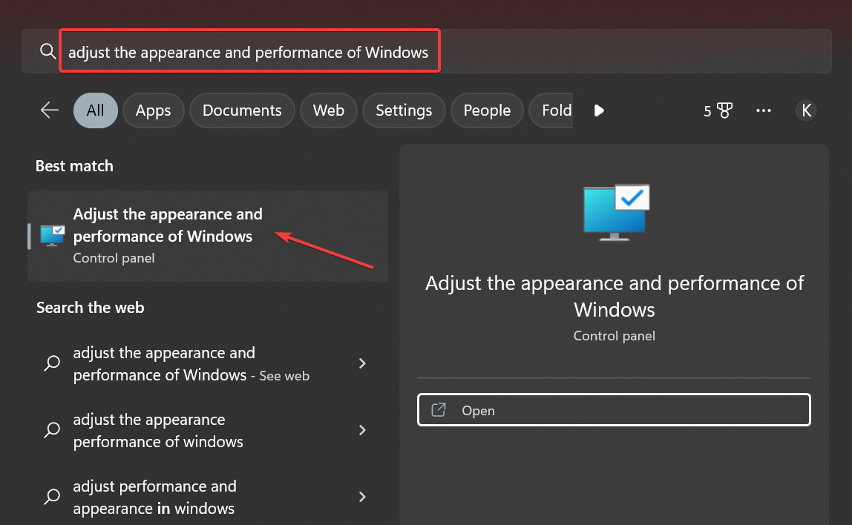Click magnifier beside 'adjust the appearance performance of windows'
The height and width of the screenshot is (525, 852).
52,430
